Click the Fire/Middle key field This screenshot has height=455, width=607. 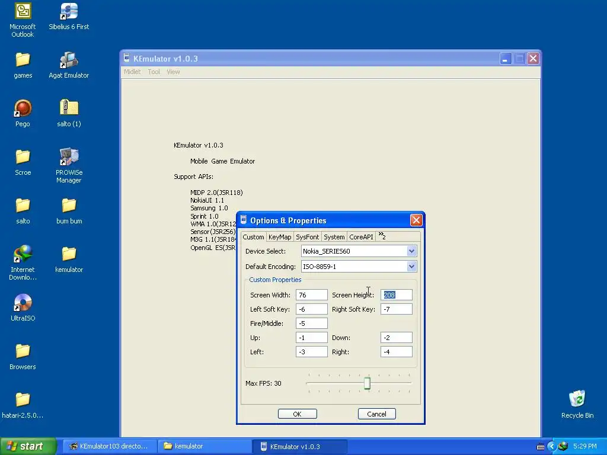[312, 323]
